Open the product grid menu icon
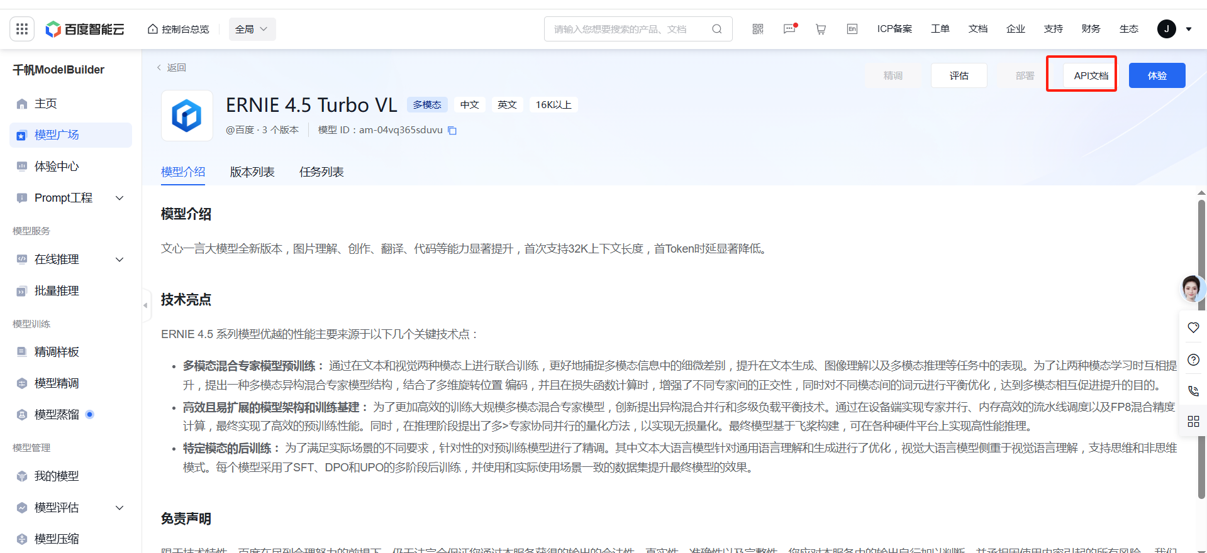Viewport: 1207px width, 553px height. coord(22,29)
